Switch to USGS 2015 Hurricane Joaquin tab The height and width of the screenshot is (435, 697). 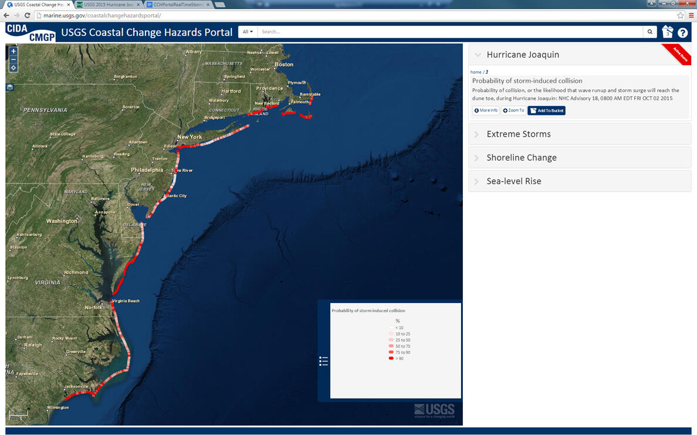[107, 5]
